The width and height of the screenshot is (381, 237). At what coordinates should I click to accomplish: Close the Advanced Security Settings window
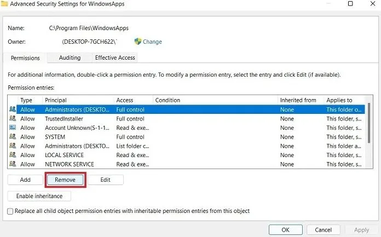[373, 3]
